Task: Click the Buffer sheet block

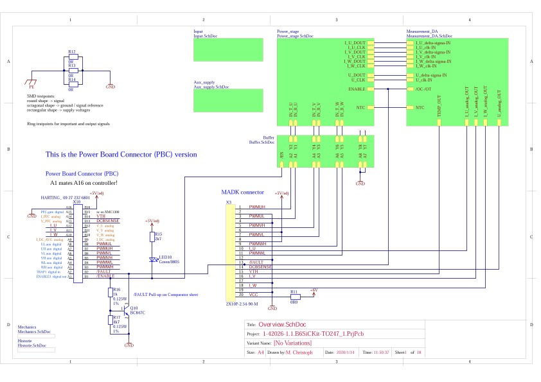Action: click(x=325, y=151)
